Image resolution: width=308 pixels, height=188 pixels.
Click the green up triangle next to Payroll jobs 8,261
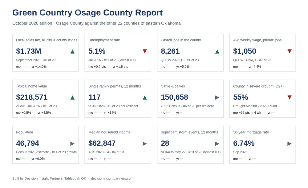click(x=217, y=52)
